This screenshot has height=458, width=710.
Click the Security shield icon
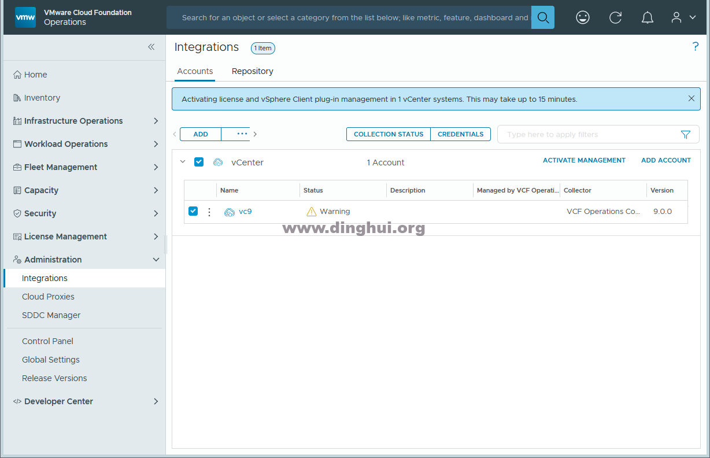[17, 213]
